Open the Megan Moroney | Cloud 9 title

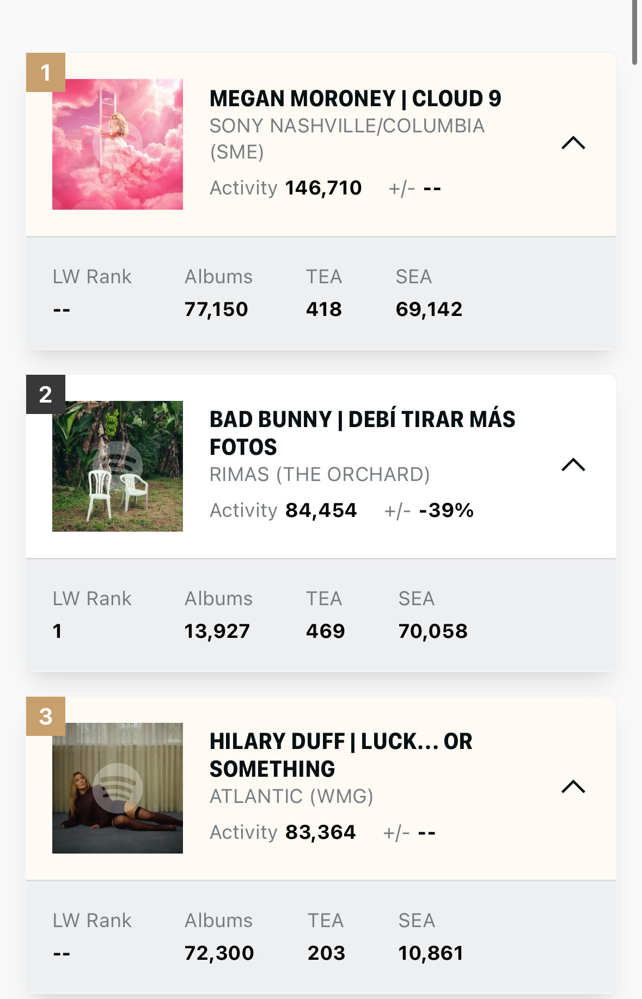point(355,99)
